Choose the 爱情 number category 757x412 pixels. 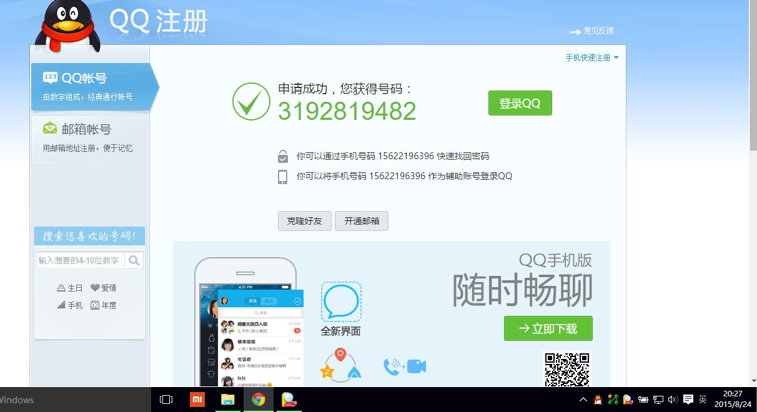[104, 288]
